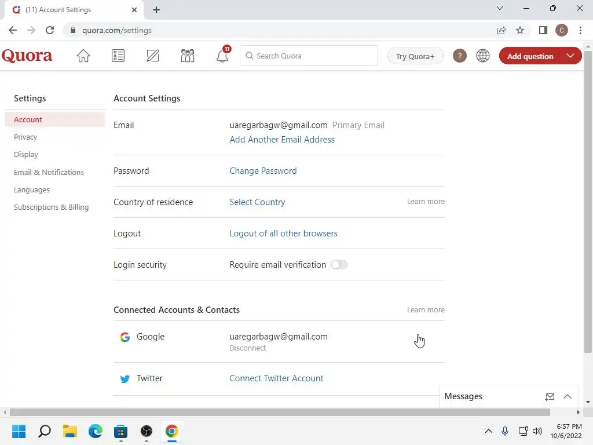Screen dimensions: 593x445
Task: Click the vertical scrollbar thumb
Action: 588,202
